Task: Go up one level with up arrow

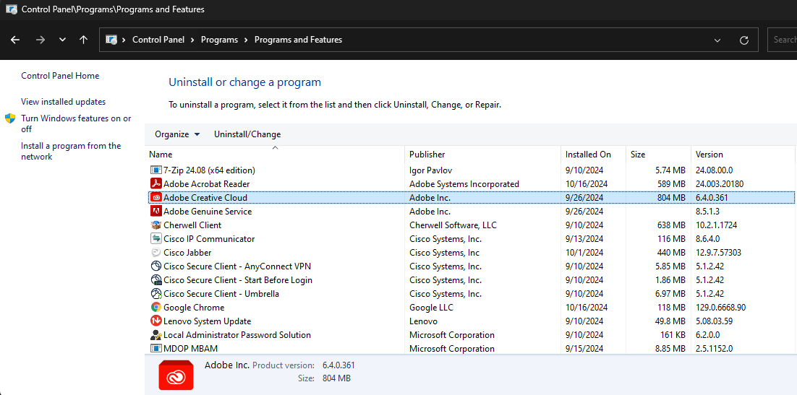Action: (84, 40)
